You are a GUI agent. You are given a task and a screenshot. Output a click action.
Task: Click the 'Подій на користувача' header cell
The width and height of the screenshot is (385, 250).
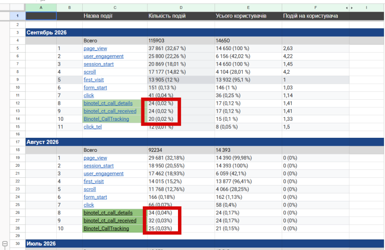(x=315, y=16)
